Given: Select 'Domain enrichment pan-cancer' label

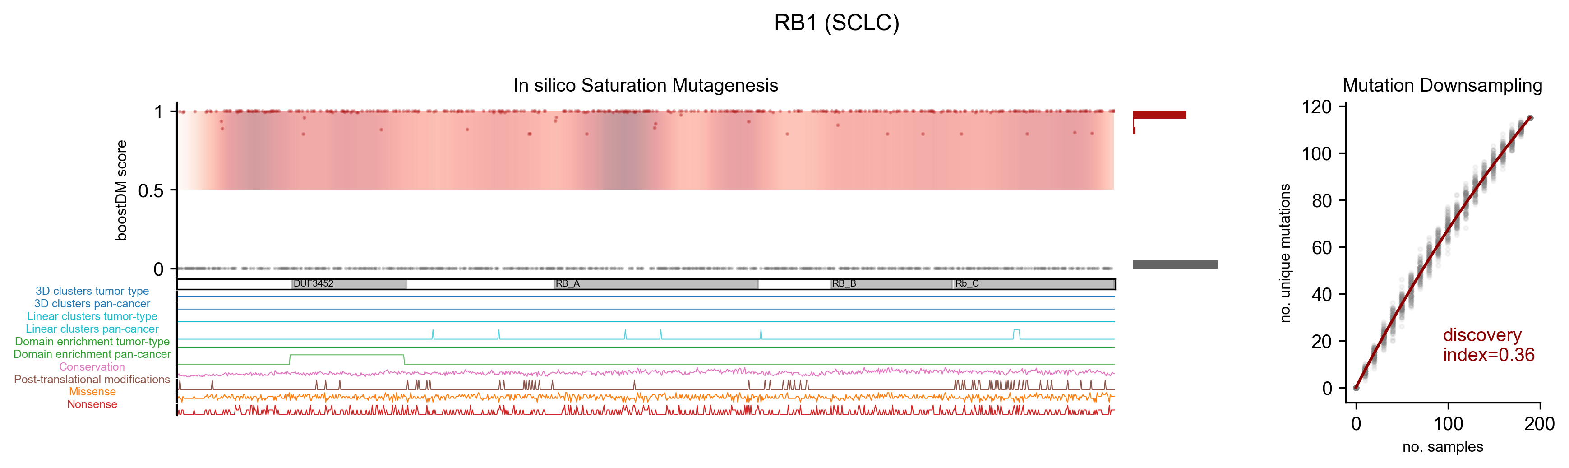Looking at the screenshot, I should [x=92, y=354].
